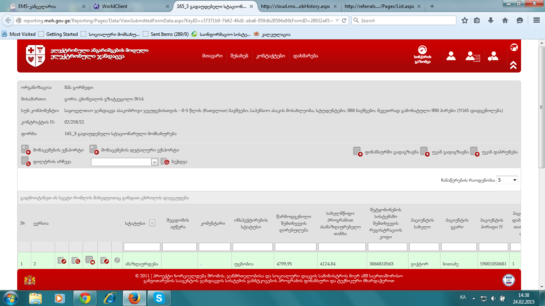The width and height of the screenshot is (545, 306).
Task: Open the ფილტრის არჩევა filter dropdown
Action: pos(125,162)
